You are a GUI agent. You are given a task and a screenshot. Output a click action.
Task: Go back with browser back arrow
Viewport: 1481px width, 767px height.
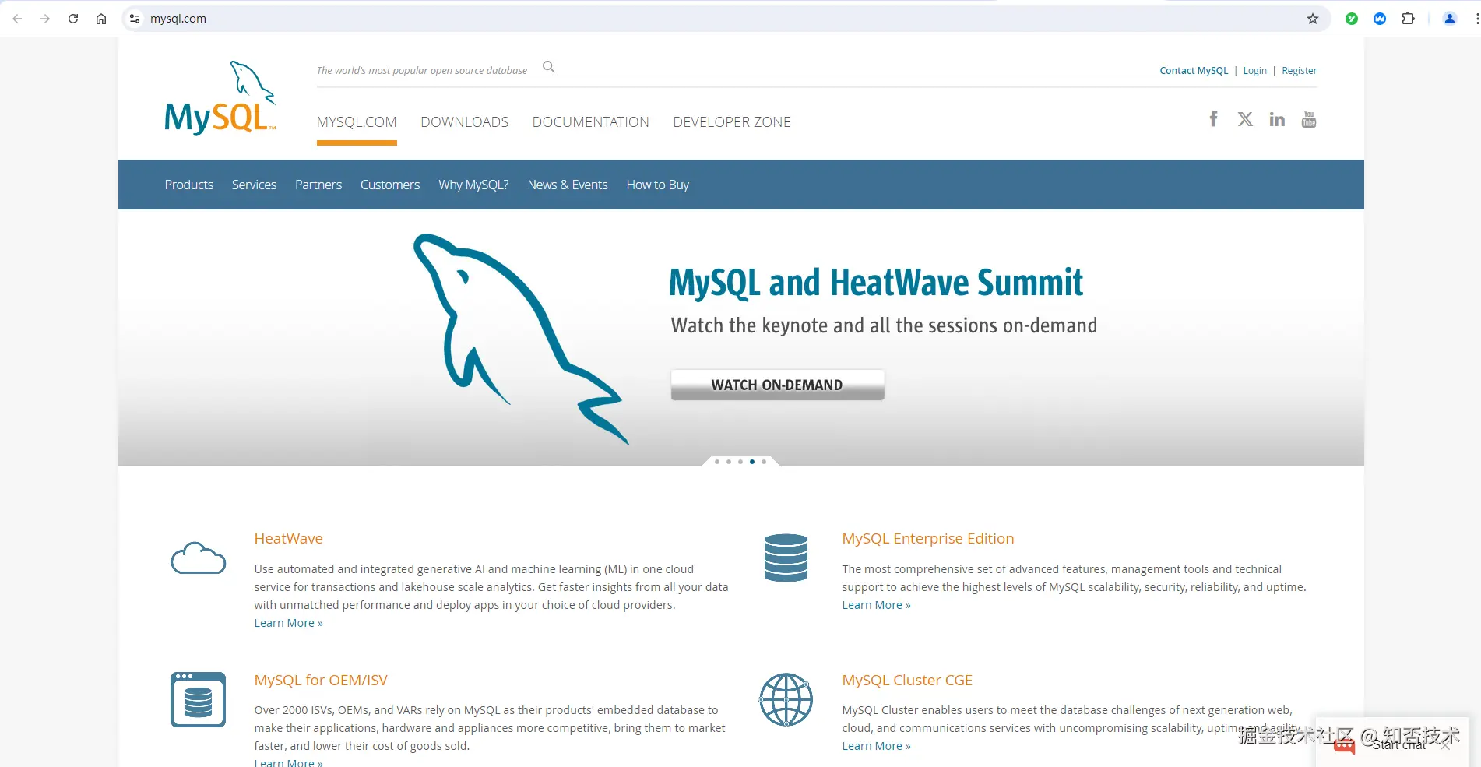pos(17,19)
